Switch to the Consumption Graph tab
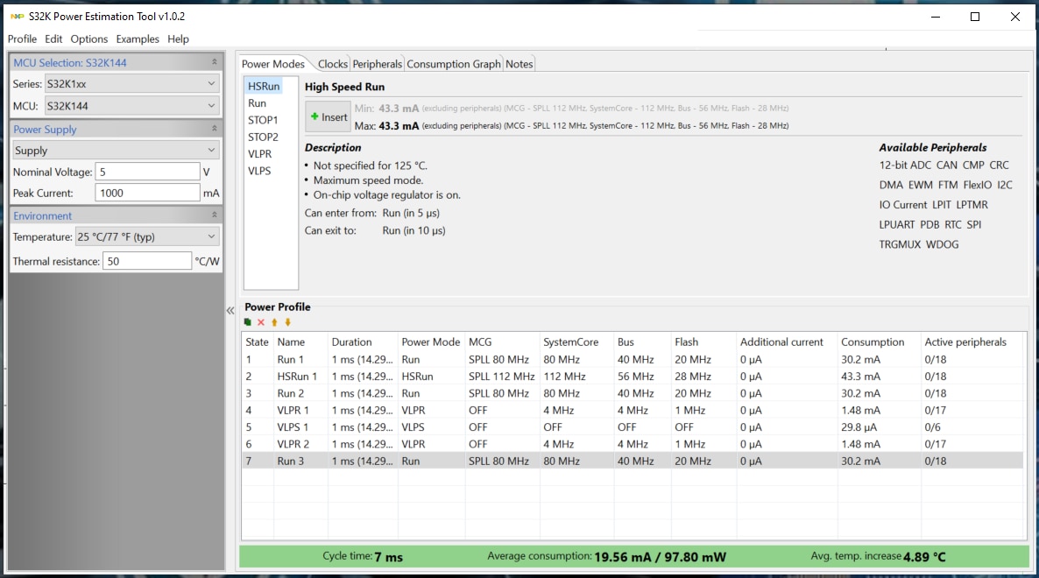This screenshot has width=1039, height=578. tap(454, 64)
